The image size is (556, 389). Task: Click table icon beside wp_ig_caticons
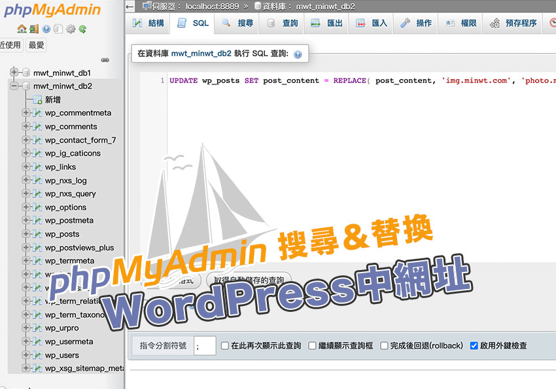click(37, 154)
